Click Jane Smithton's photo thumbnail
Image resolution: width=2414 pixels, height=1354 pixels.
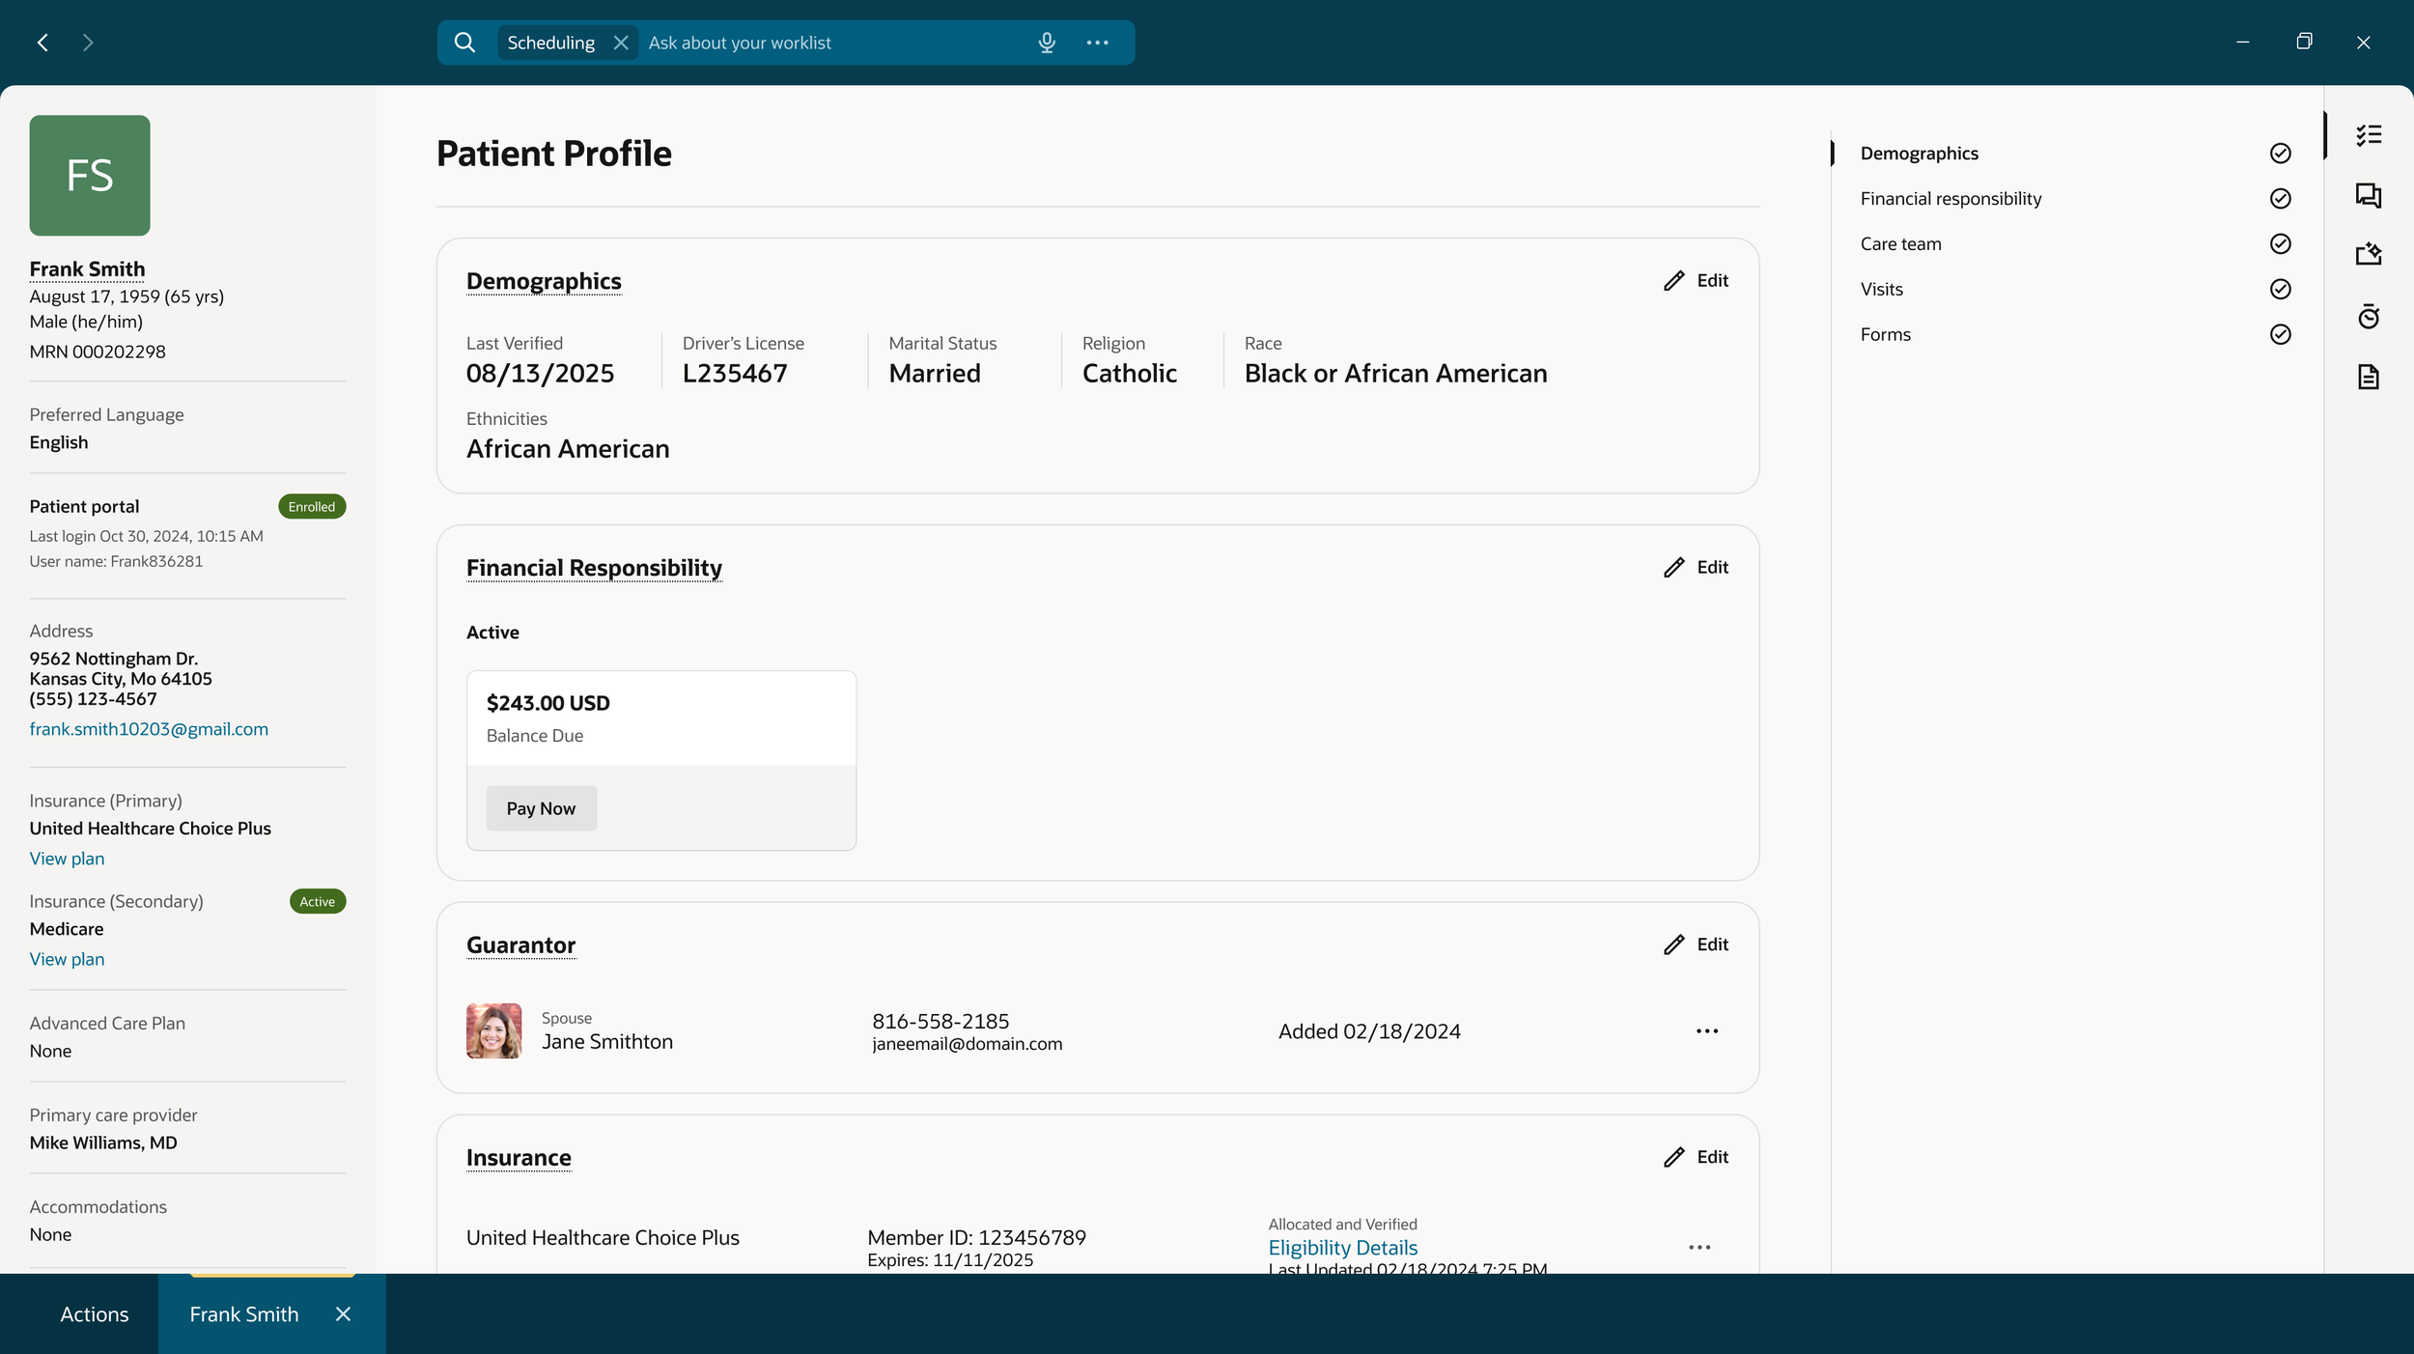click(493, 1031)
